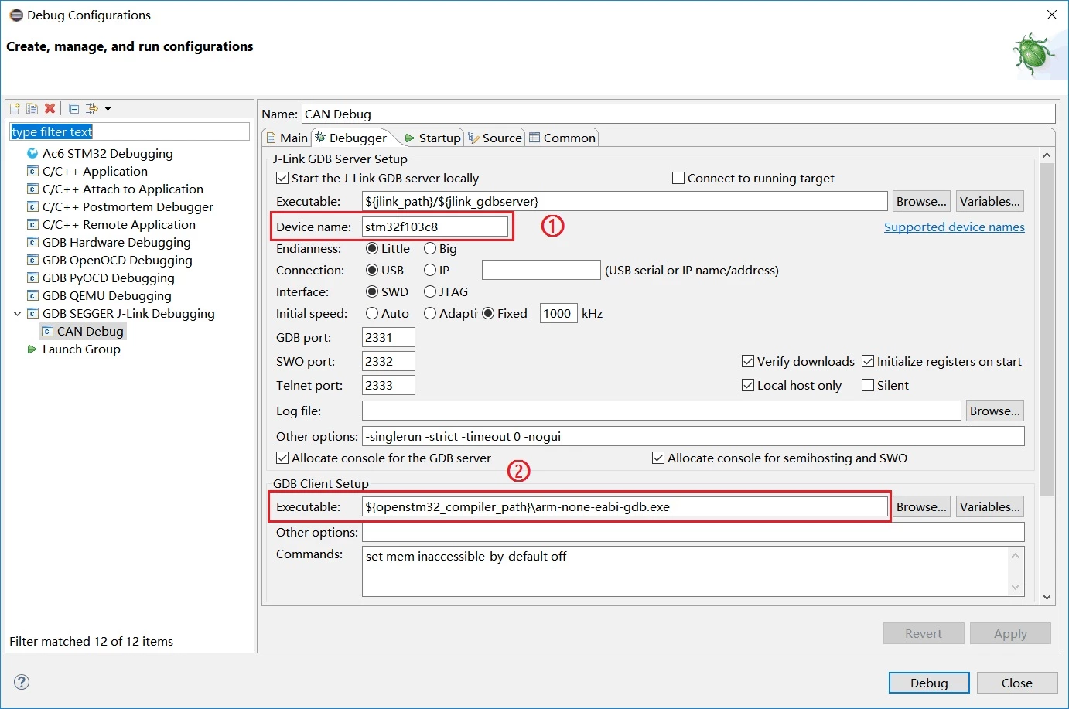Select Launch Group entry
The width and height of the screenshot is (1069, 709).
point(81,349)
